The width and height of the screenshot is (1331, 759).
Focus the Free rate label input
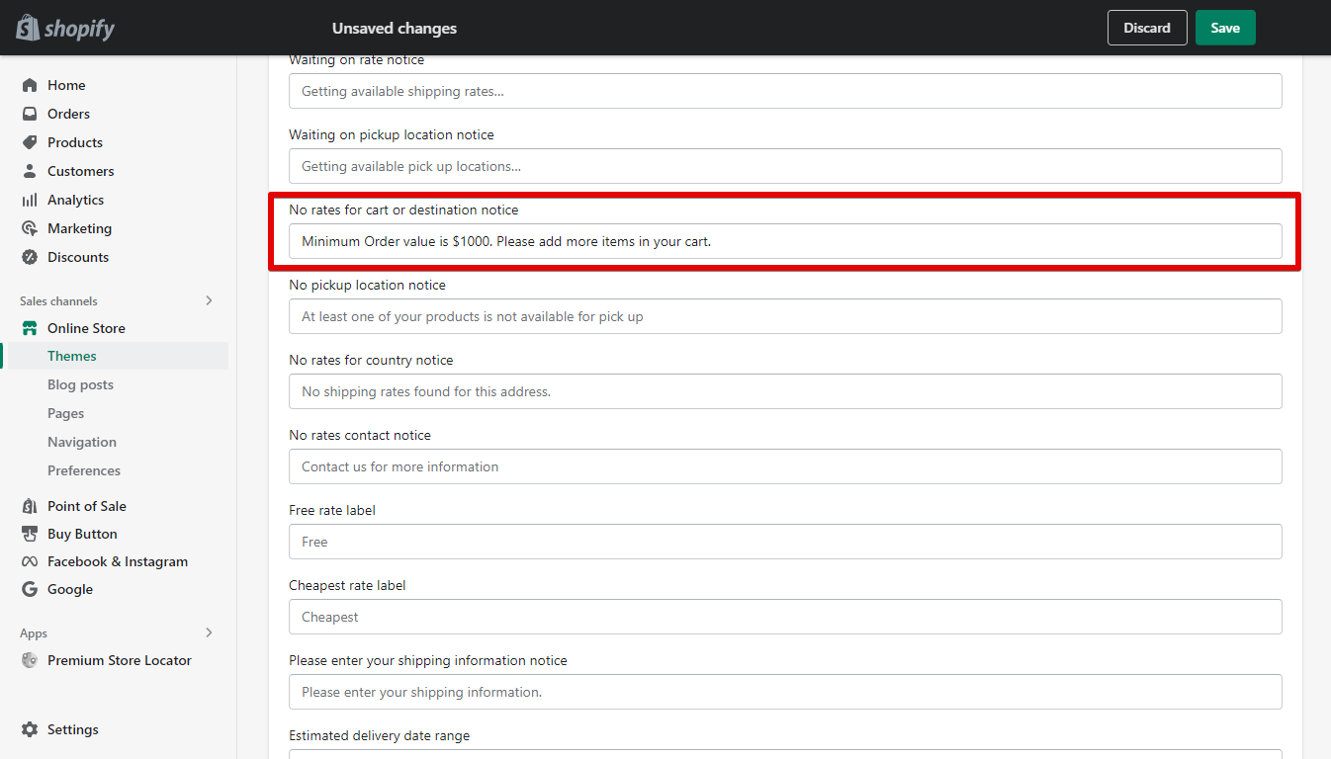pyautogui.click(x=785, y=542)
